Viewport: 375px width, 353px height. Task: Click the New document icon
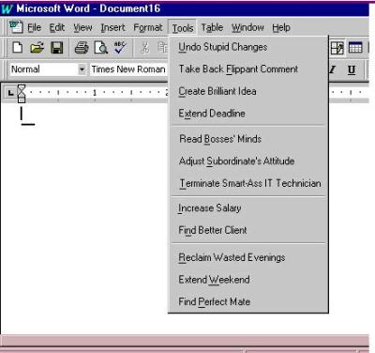tap(18, 48)
